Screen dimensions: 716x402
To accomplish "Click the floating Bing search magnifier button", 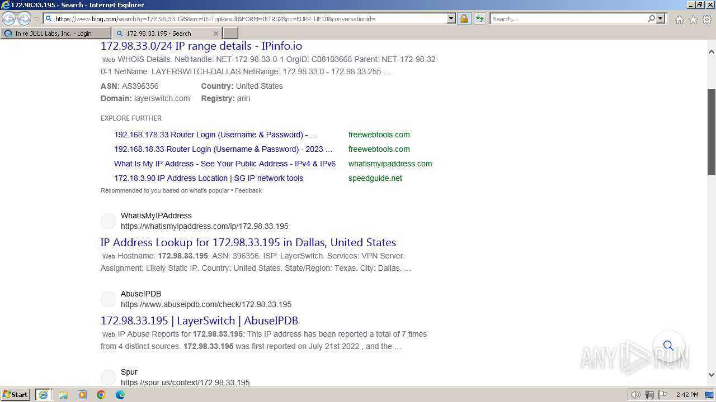I will coord(668,346).
